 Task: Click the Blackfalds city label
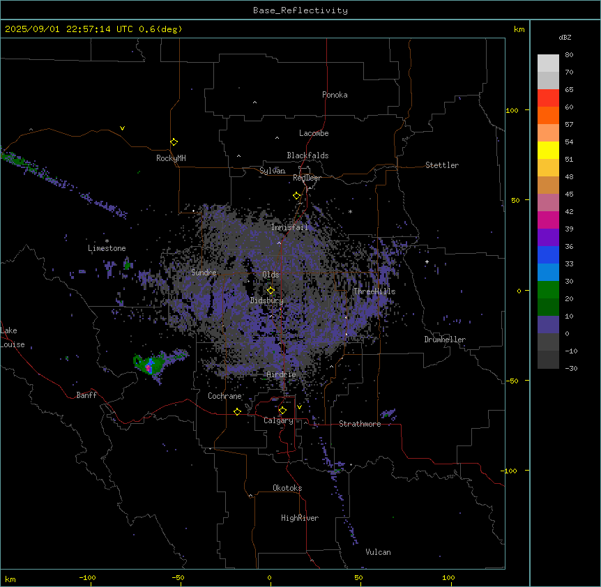pyautogui.click(x=307, y=155)
